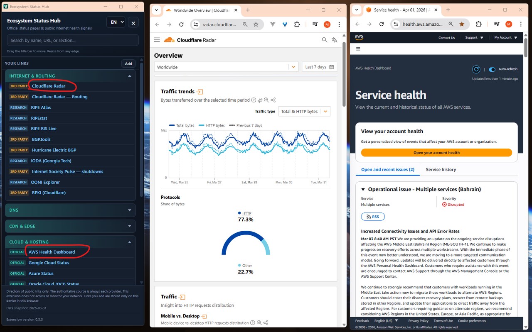Share the Mobile vs. Desktop chart
Viewport: 532px width, 332px height.
[x=266, y=323]
